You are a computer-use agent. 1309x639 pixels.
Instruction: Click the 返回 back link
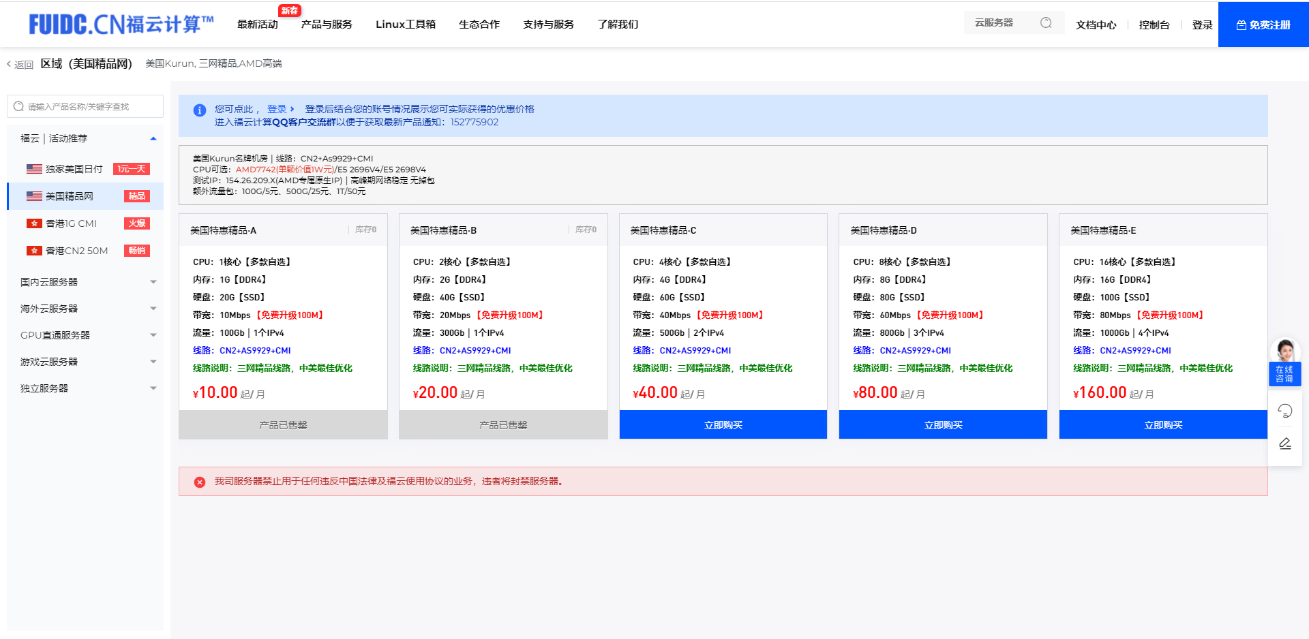click(x=20, y=65)
